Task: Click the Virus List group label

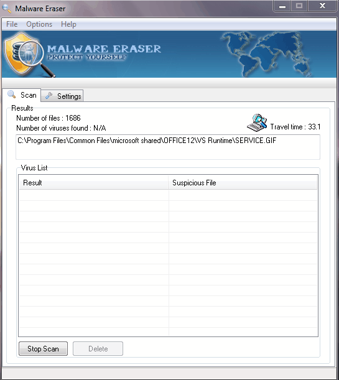Action: [x=34, y=168]
